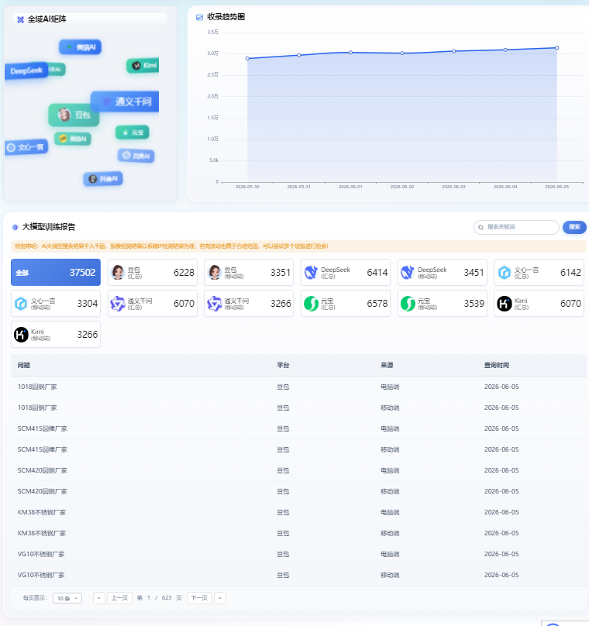Click the 来源 column header
The image size is (589, 626).
(x=387, y=366)
